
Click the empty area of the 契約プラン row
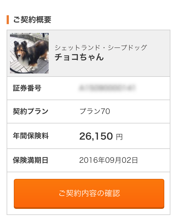point(140,111)
